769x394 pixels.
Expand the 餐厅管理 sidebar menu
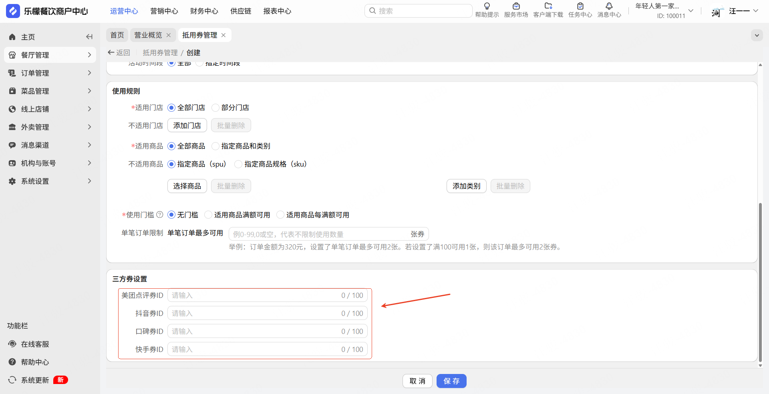tap(50, 55)
